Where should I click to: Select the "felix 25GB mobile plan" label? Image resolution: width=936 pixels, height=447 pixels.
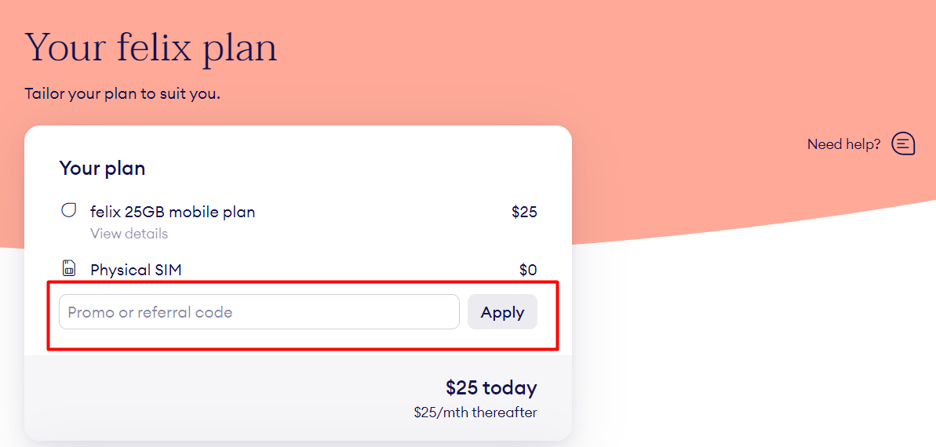(173, 212)
